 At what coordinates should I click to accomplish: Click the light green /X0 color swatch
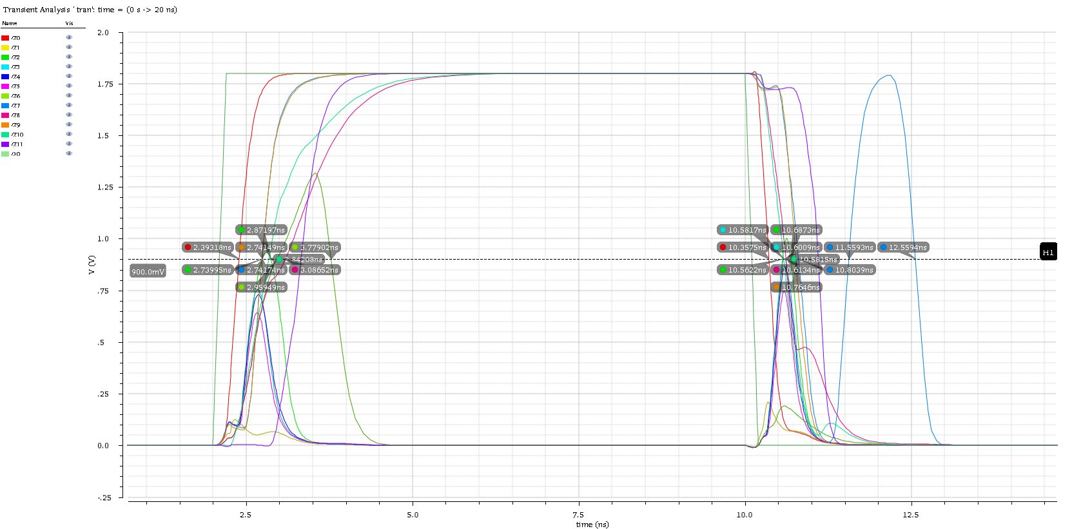(5, 154)
